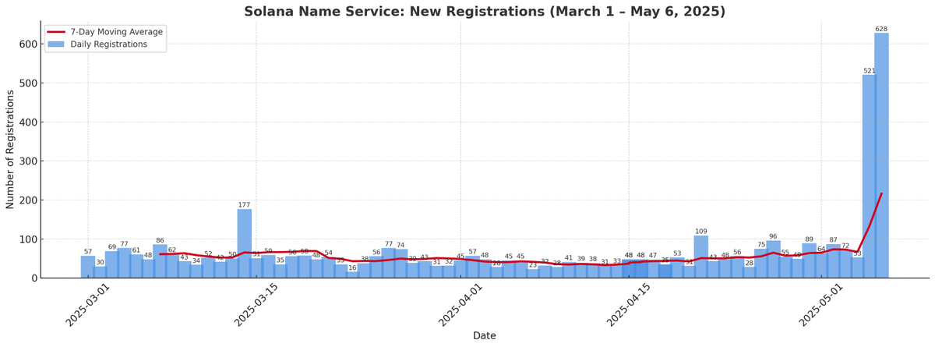
Task: Click the blue bar under the 521 value
Action: [869, 176]
